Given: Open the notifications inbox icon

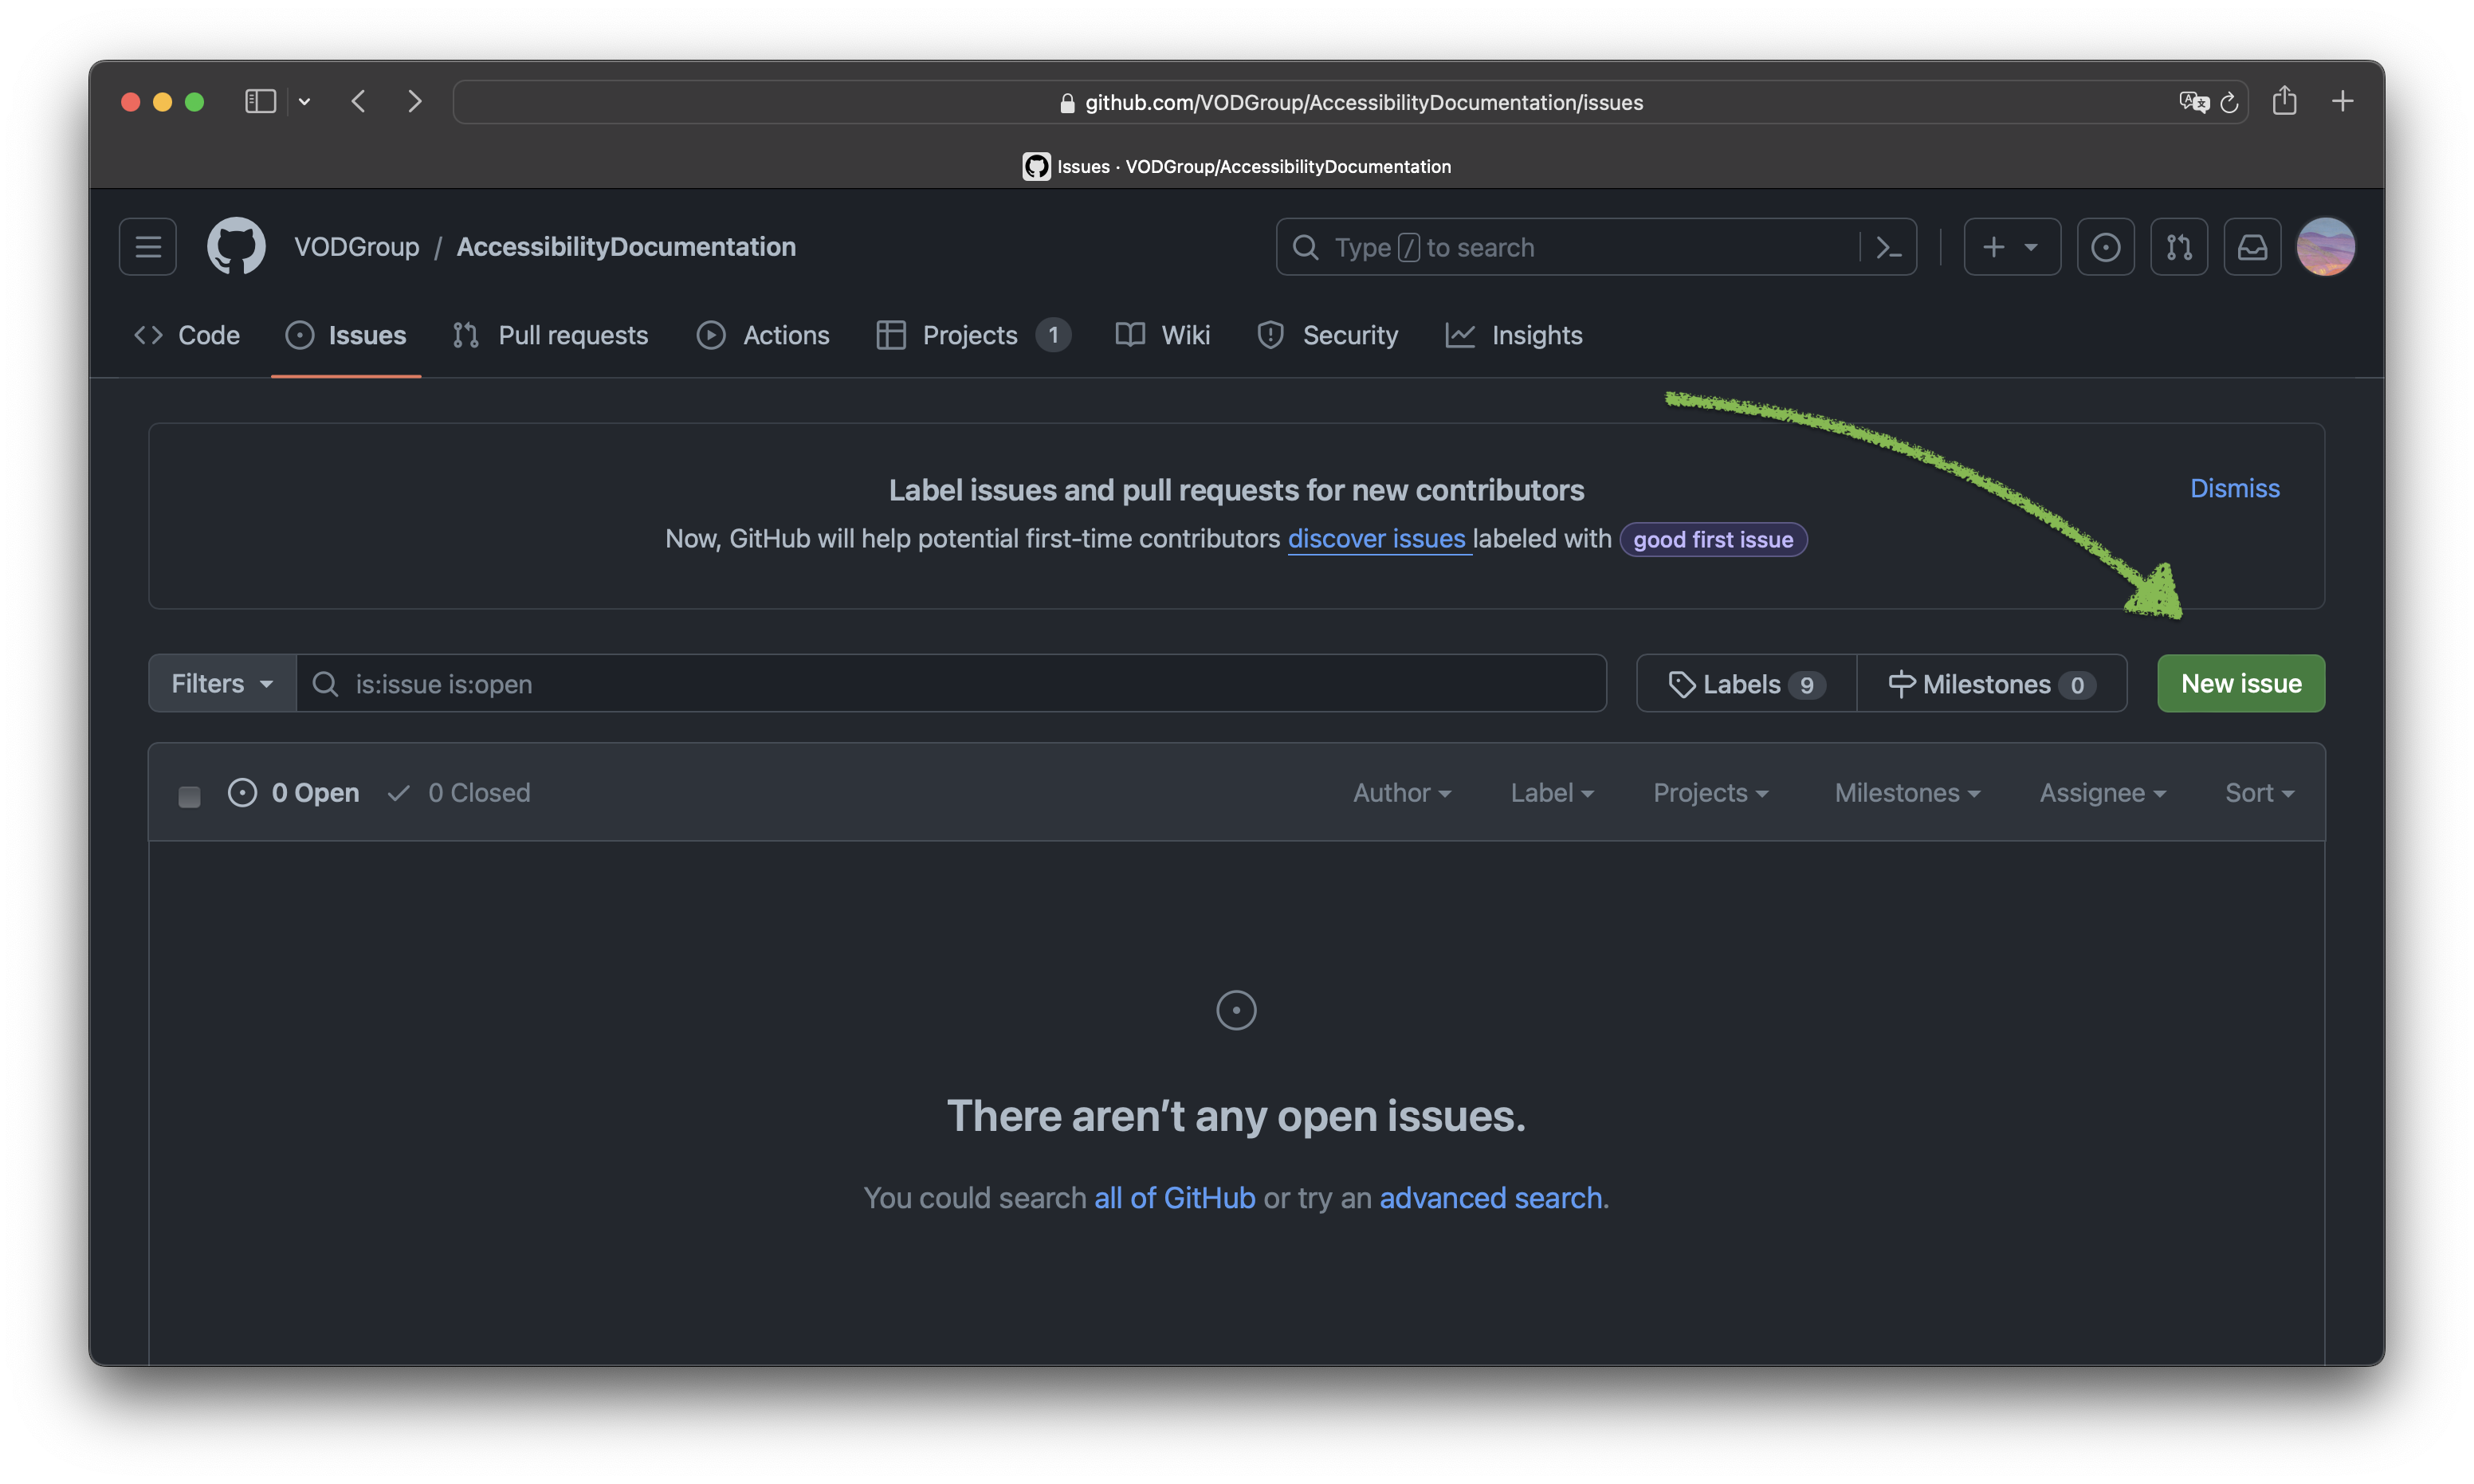Looking at the screenshot, I should point(2252,247).
